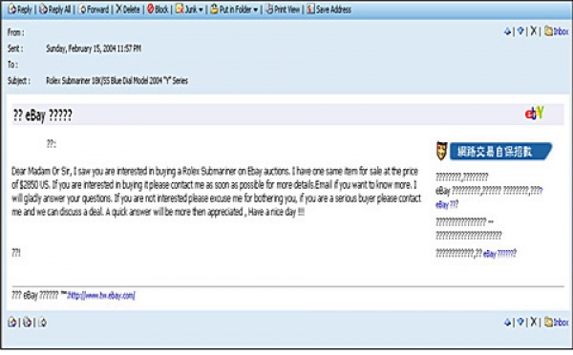The height and width of the screenshot is (355, 573).
Task: Open Print View
Action: [283, 10]
